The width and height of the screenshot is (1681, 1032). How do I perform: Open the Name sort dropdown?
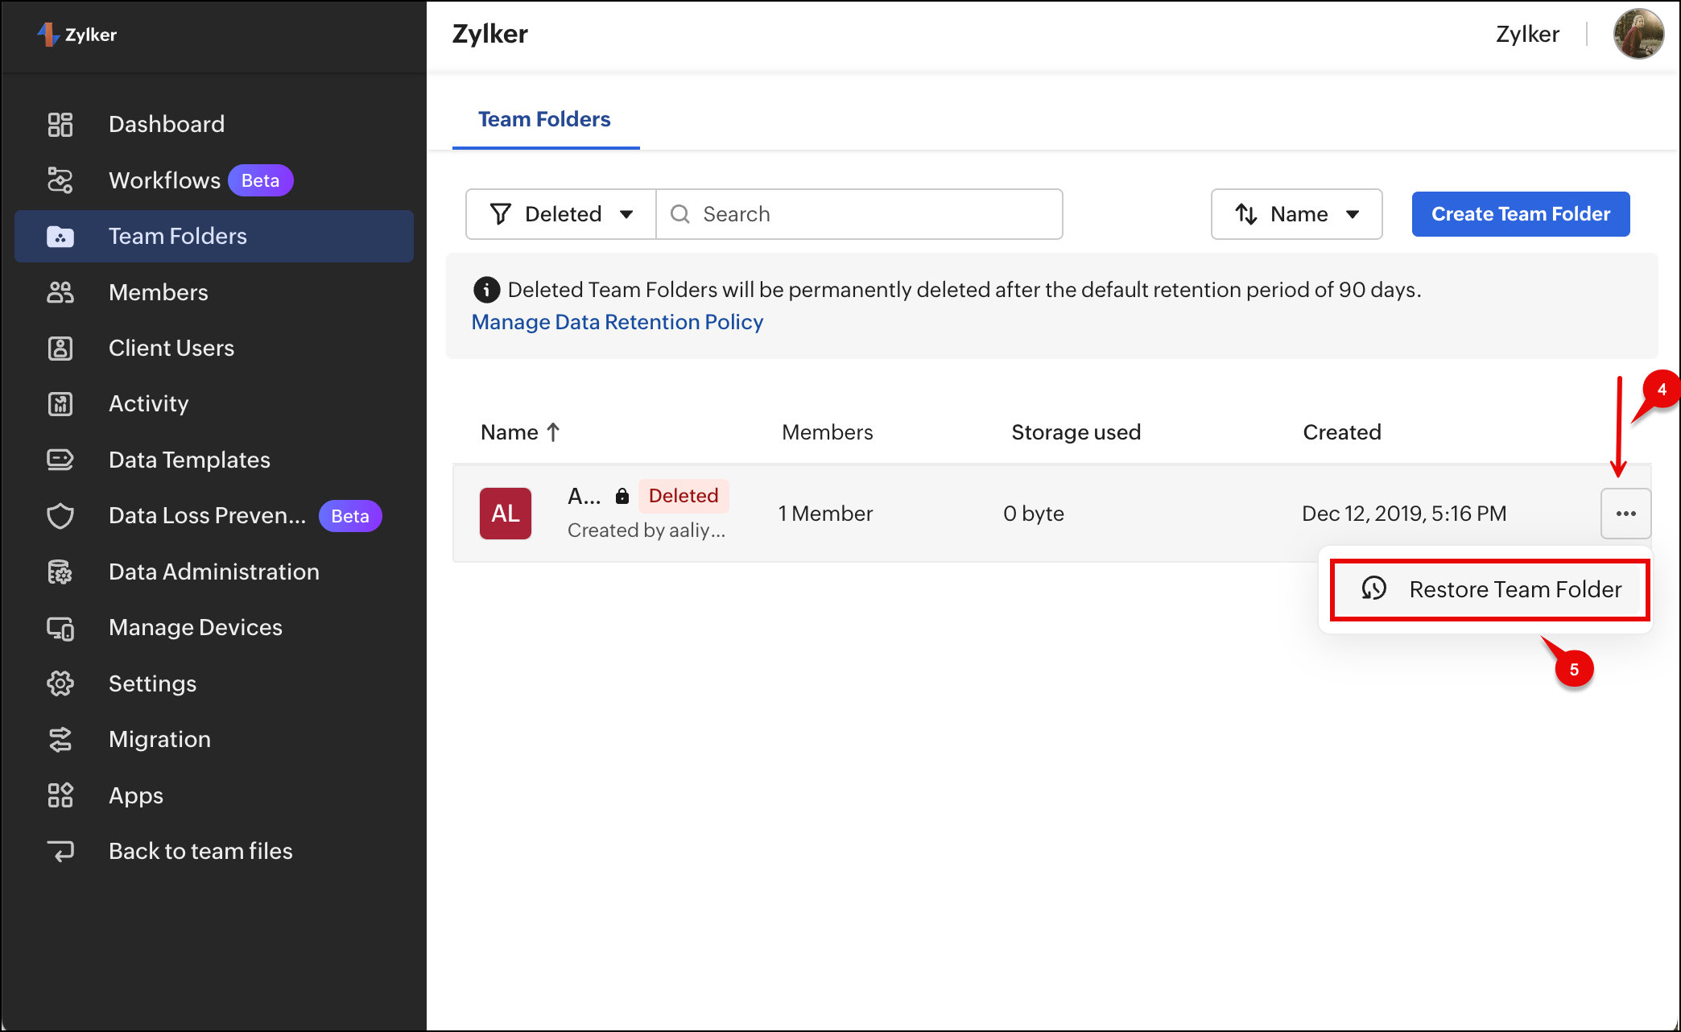coord(1296,214)
